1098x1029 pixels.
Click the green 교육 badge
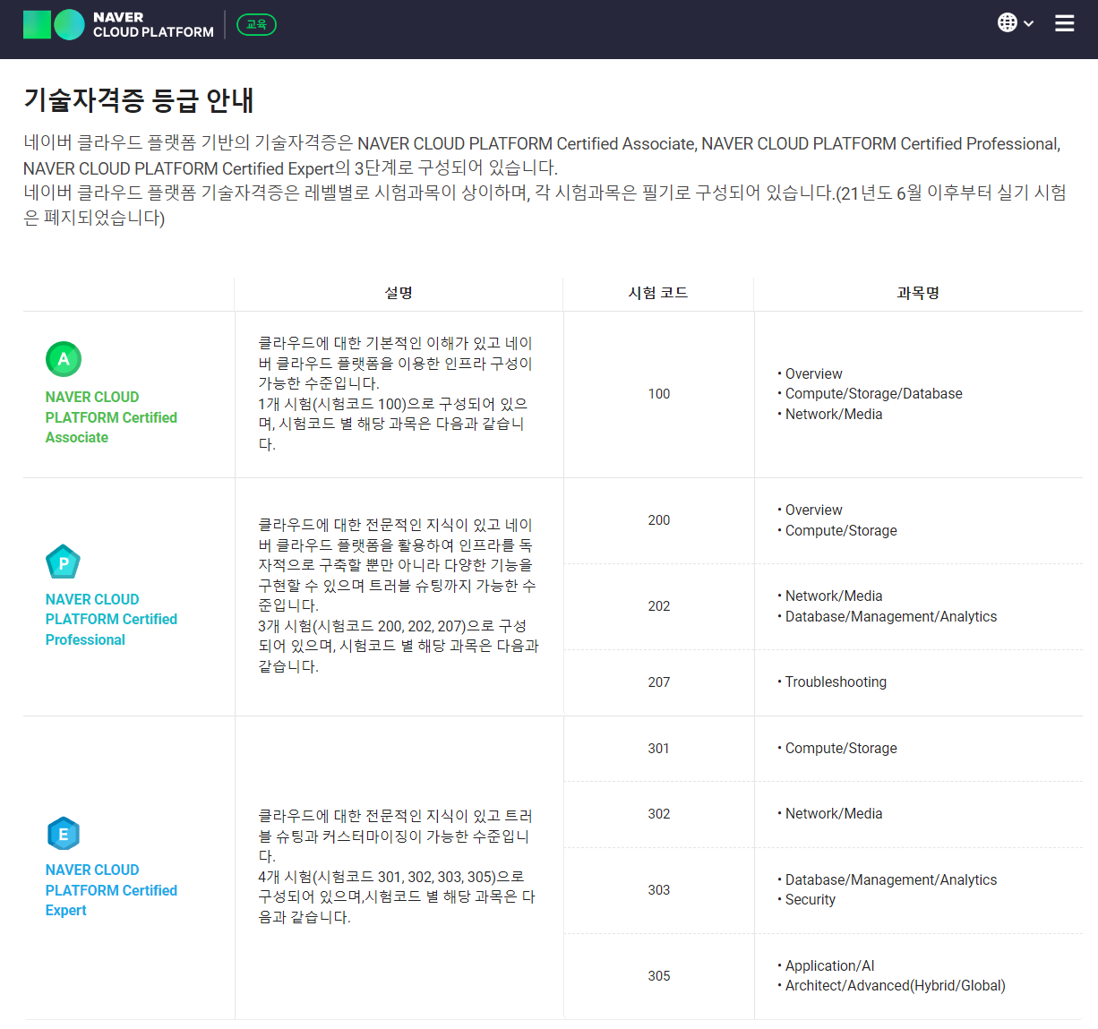[256, 24]
